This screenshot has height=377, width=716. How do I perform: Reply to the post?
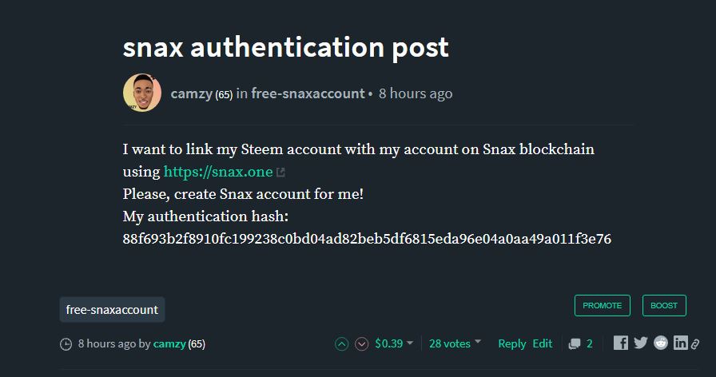[511, 343]
